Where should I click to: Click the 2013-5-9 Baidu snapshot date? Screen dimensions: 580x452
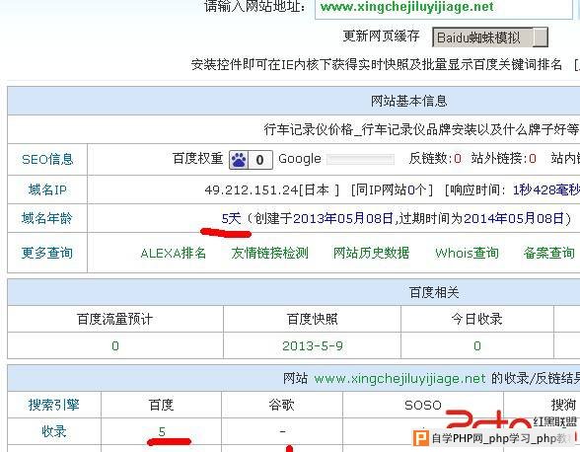(312, 345)
